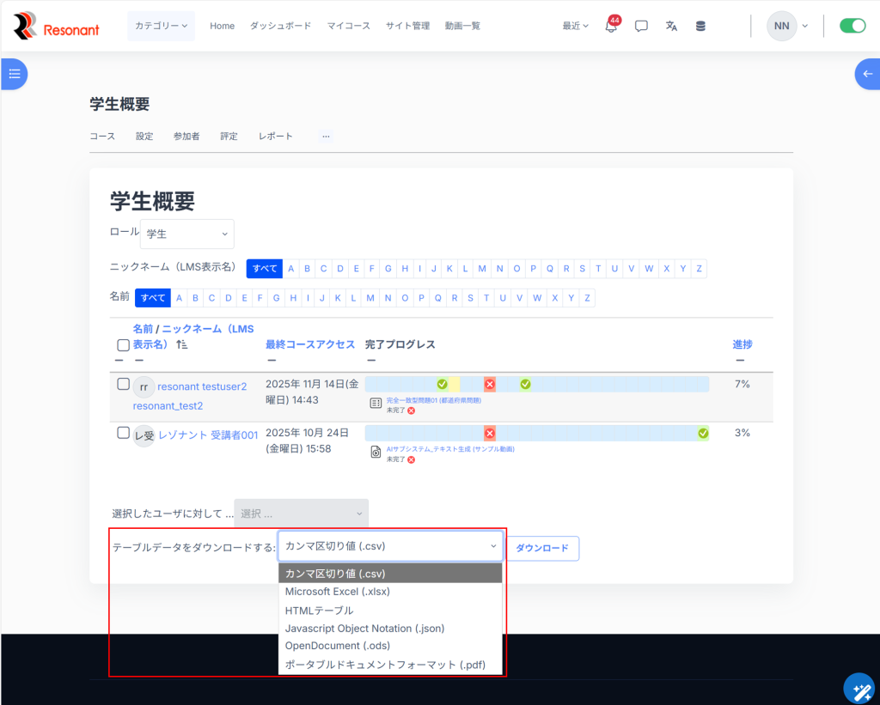The image size is (880, 705).
Task: Click the right blue arrow drawer icon
Action: tap(867, 74)
